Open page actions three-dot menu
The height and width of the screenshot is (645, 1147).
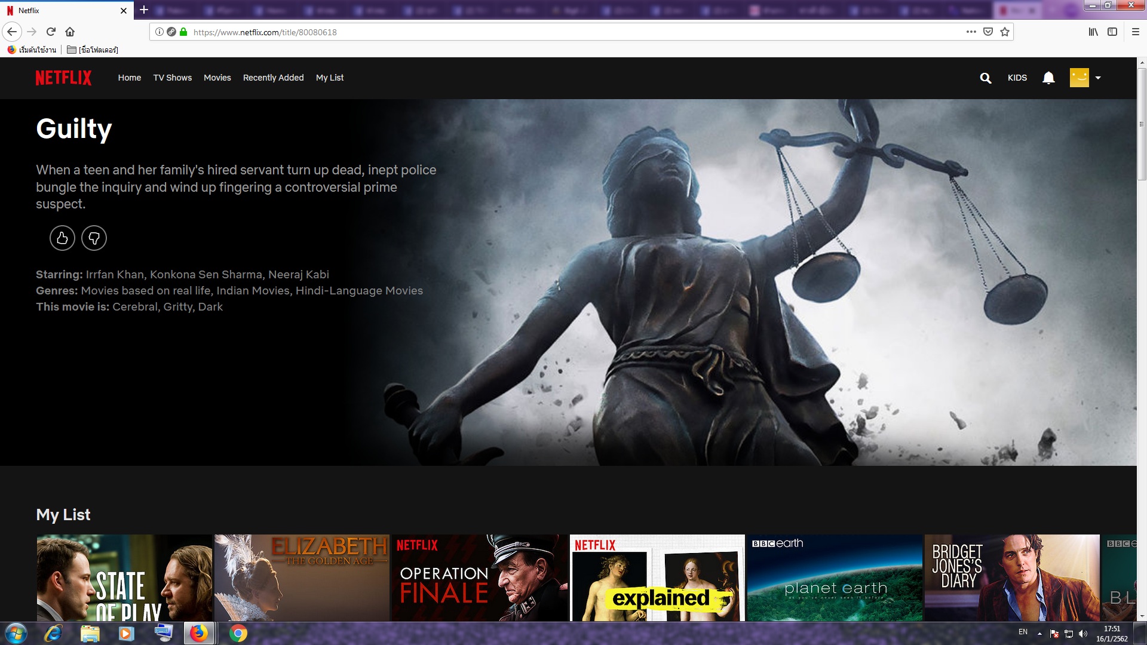tap(971, 32)
